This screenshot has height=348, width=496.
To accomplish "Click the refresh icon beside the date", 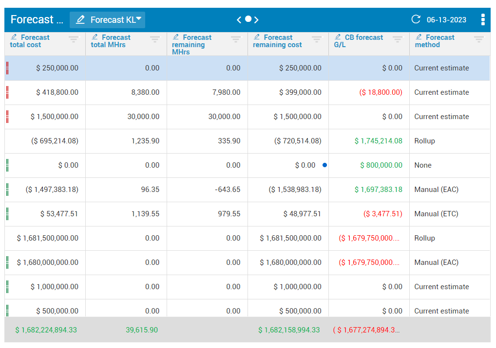I will coord(416,19).
